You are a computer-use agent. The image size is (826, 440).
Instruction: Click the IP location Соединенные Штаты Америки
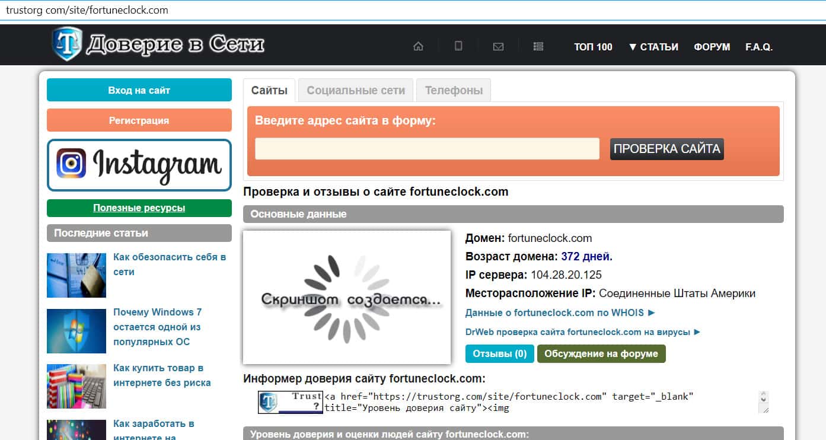pyautogui.click(x=677, y=294)
